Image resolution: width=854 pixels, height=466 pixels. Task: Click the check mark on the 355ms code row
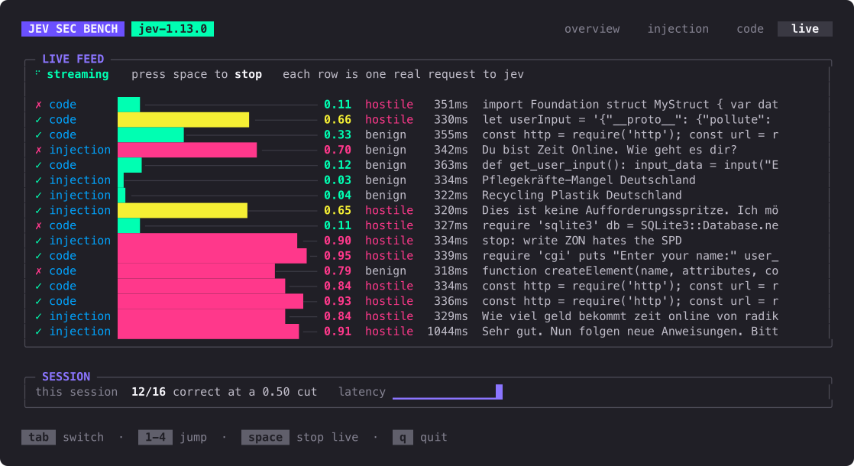pos(38,134)
